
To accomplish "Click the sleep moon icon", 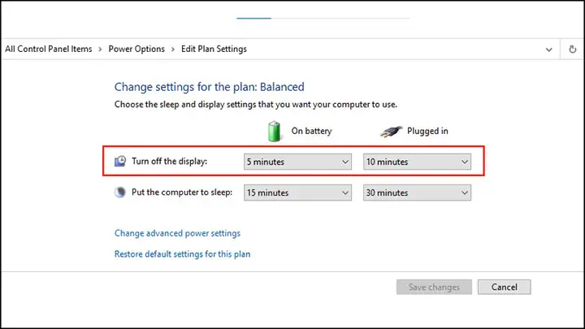I will pos(120,192).
